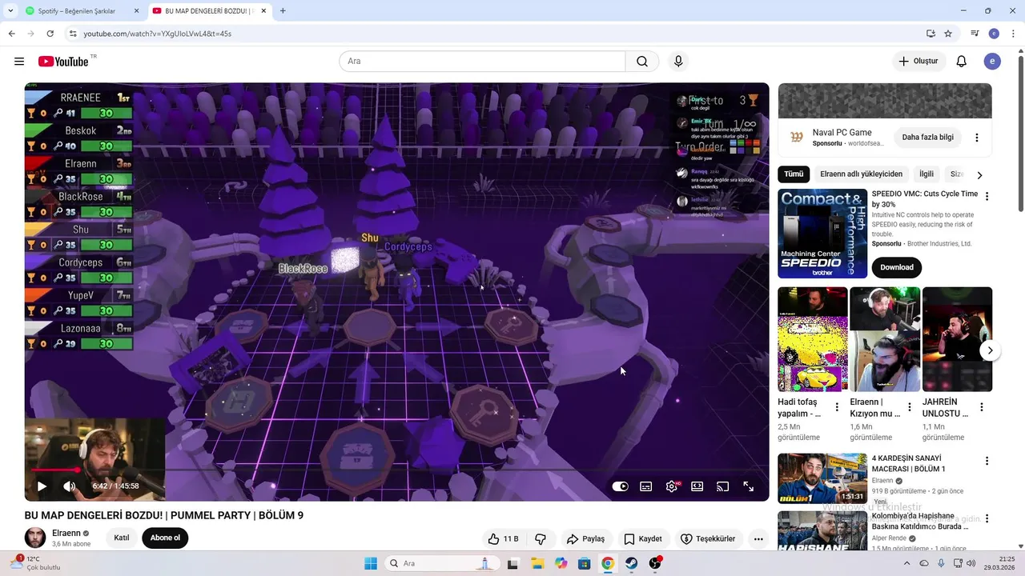Seek on the video progress bar
The width and height of the screenshot is (1025, 576).
pos(396,470)
